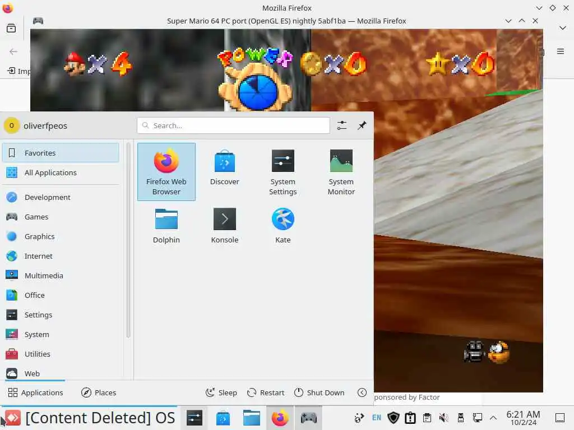Open the Development category
The image size is (574, 430).
(61, 197)
